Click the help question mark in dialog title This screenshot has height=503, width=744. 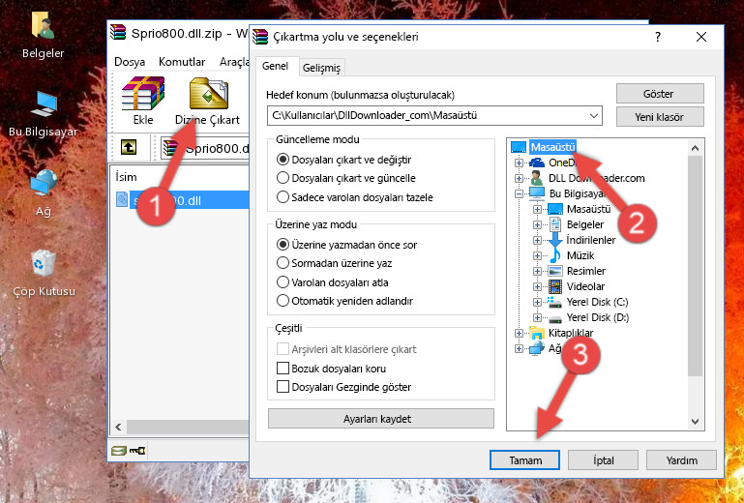coord(658,37)
